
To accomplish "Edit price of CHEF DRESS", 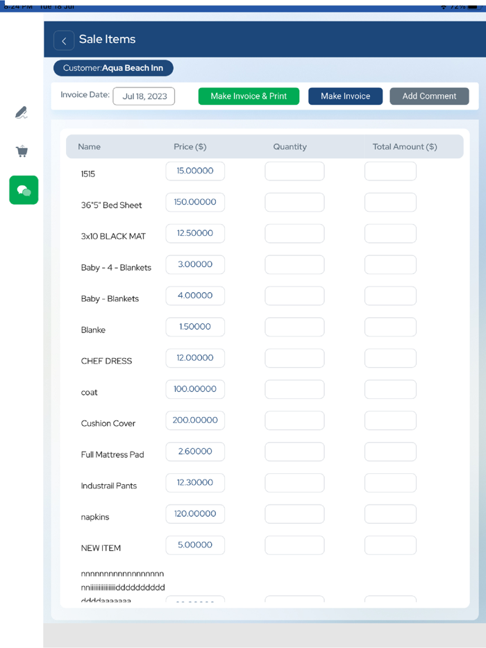I will tap(195, 358).
